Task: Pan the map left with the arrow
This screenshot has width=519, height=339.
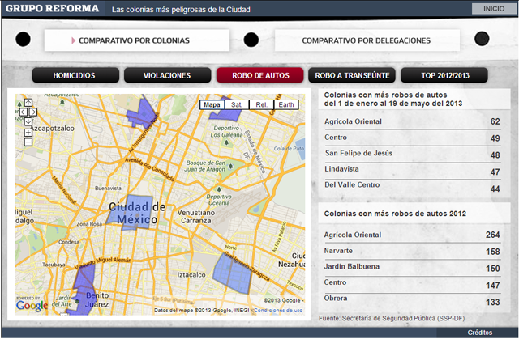Action: pos(22,112)
